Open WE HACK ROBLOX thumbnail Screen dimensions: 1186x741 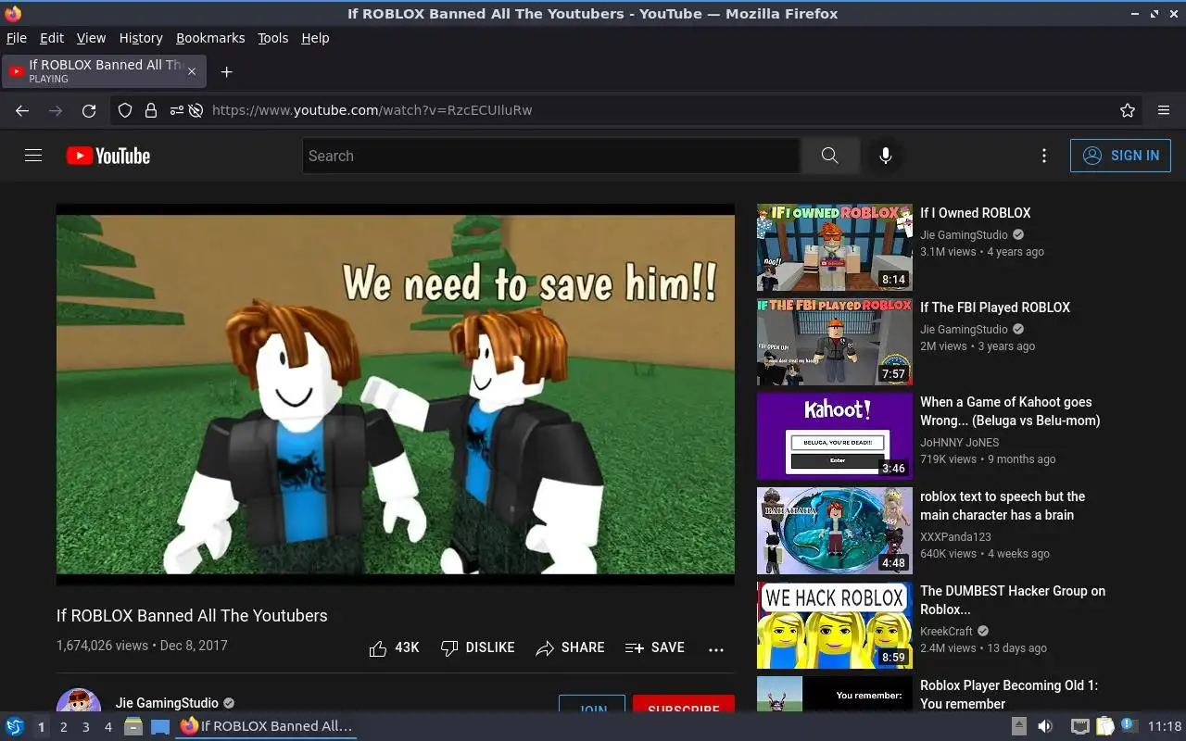(835, 625)
